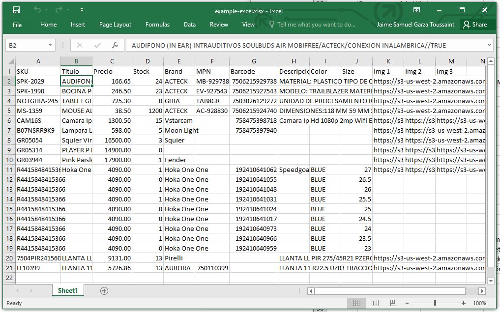Viewport: 500px width, 312px height.
Task: Click the SKU header cell
Action: click(38, 71)
